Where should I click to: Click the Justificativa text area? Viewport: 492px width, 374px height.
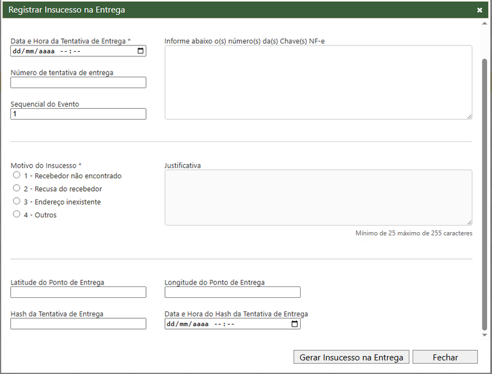(318, 197)
